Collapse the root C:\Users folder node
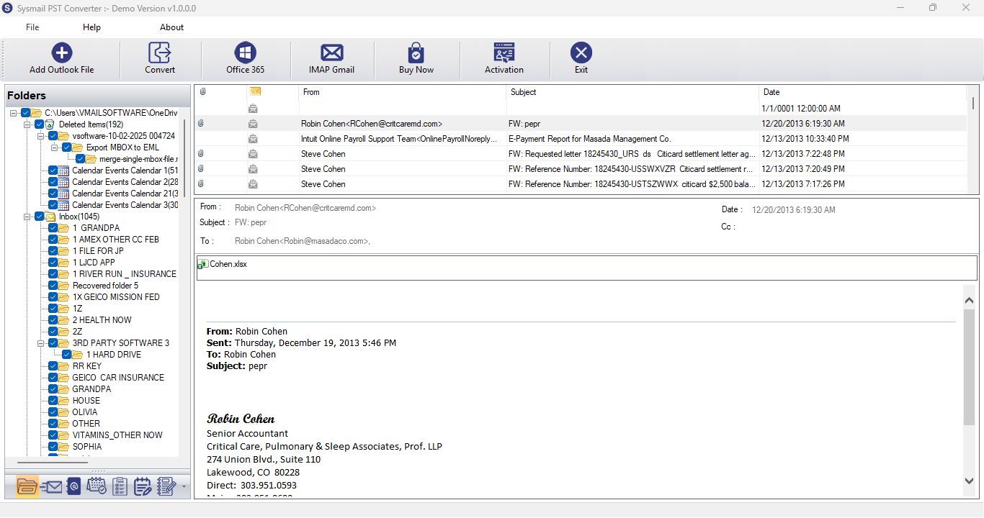 coord(14,113)
